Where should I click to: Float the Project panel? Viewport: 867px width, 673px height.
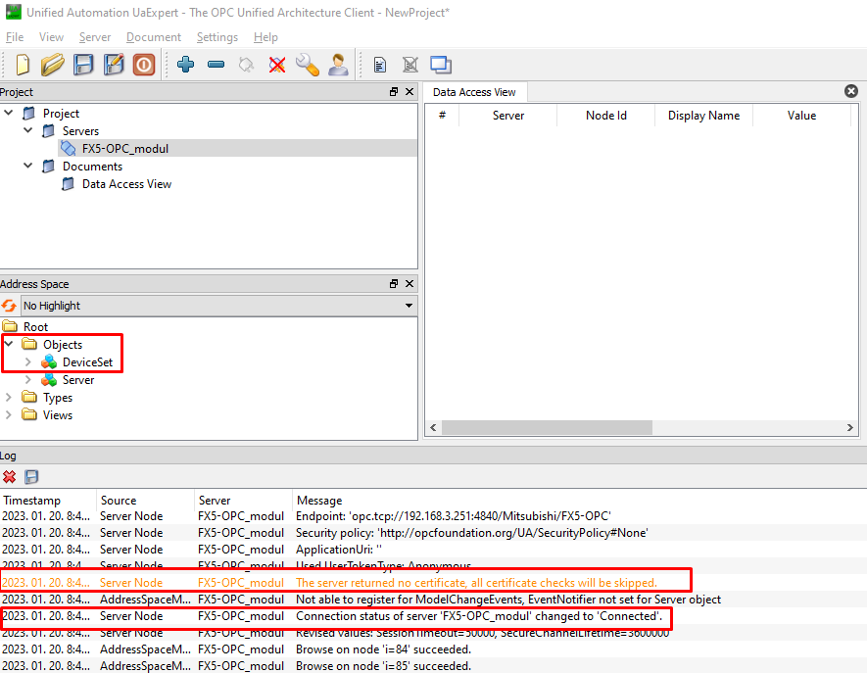(394, 92)
